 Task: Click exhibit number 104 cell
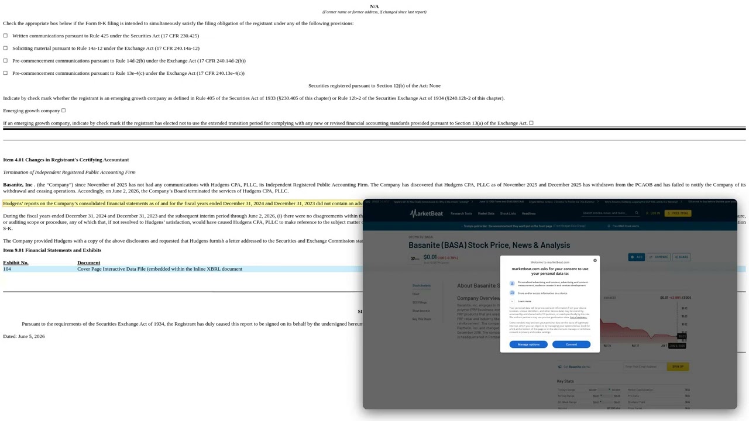coord(7,269)
